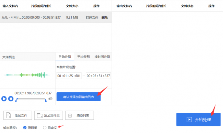This screenshot has width=223, height=133.
Task: Click the 当前片段范围 label
Action: [67, 67]
